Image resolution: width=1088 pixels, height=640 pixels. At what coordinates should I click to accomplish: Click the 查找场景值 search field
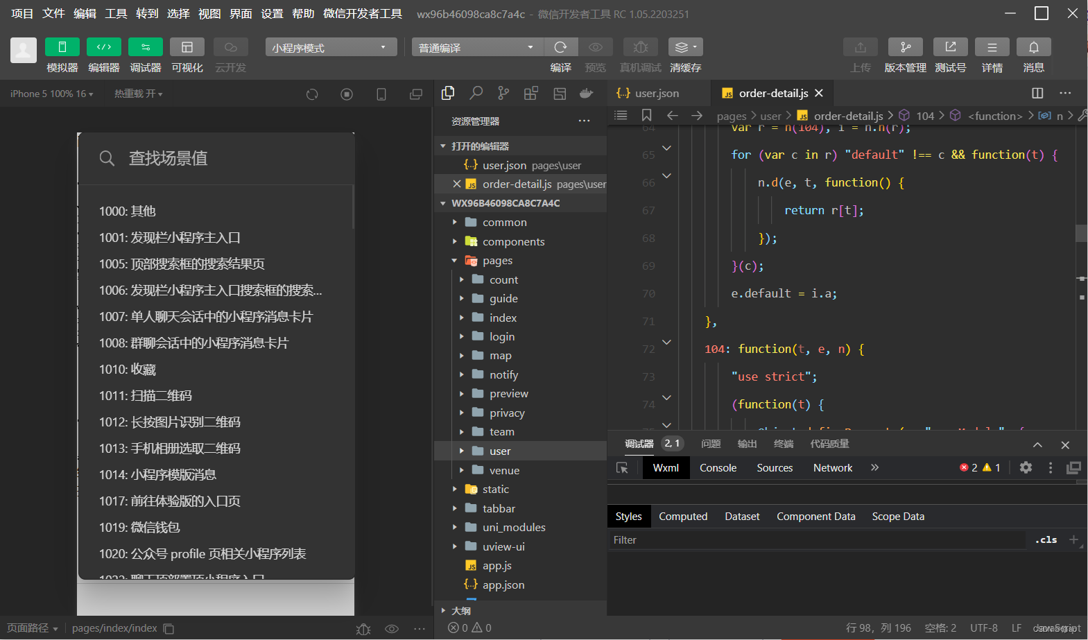tap(216, 158)
